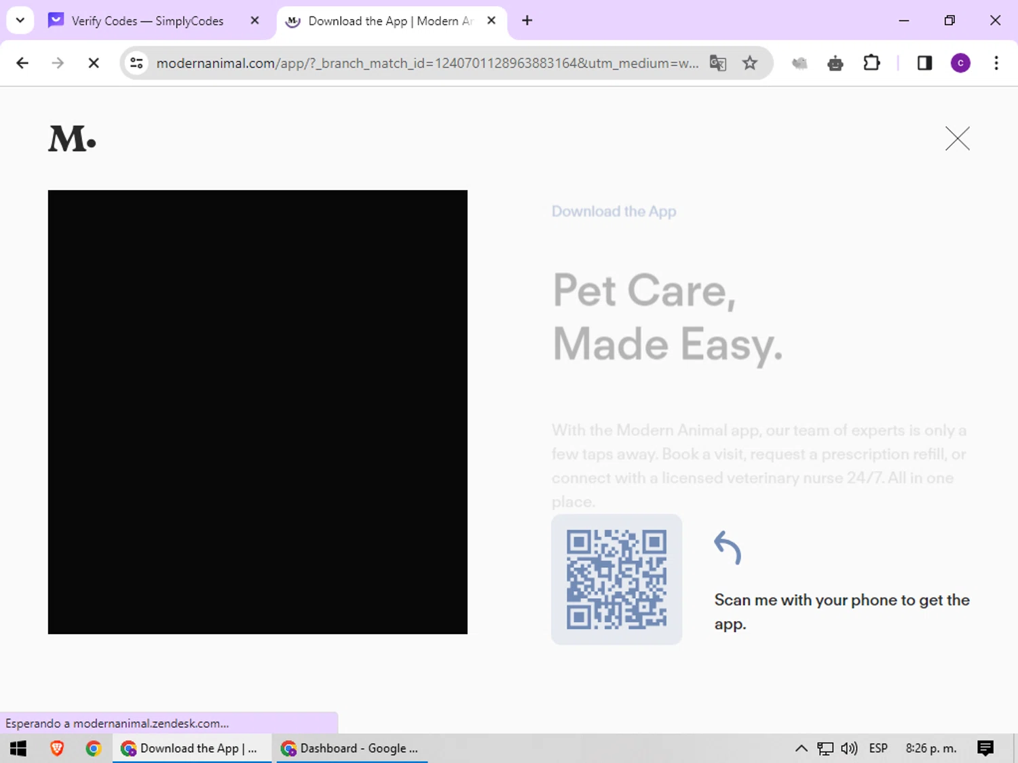
Task: Restore down the Chrome window
Action: [949, 20]
